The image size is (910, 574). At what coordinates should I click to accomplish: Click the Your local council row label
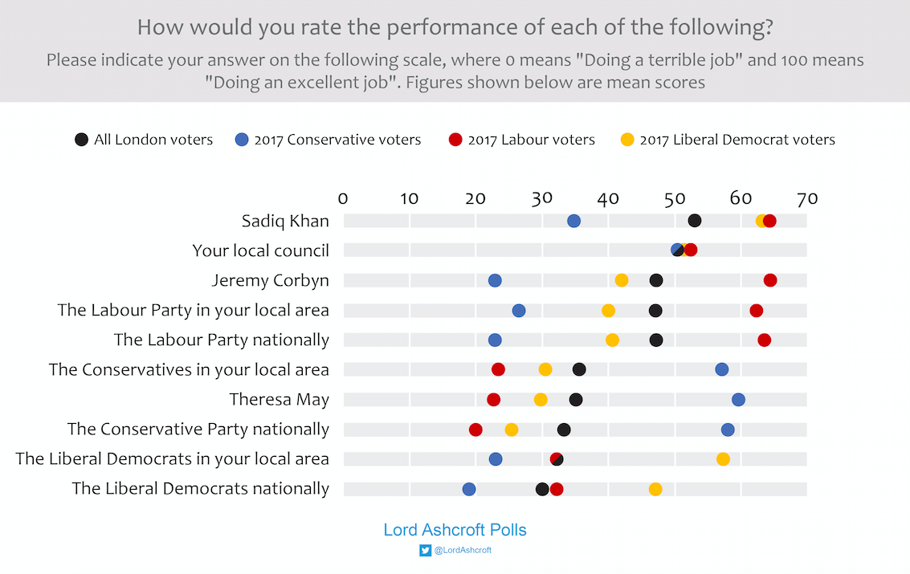click(260, 250)
